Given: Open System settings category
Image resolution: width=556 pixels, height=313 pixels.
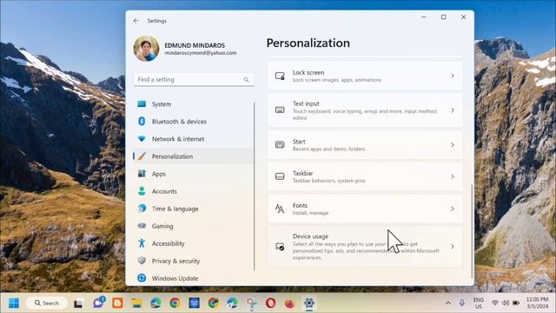Looking at the screenshot, I should click(194, 104).
